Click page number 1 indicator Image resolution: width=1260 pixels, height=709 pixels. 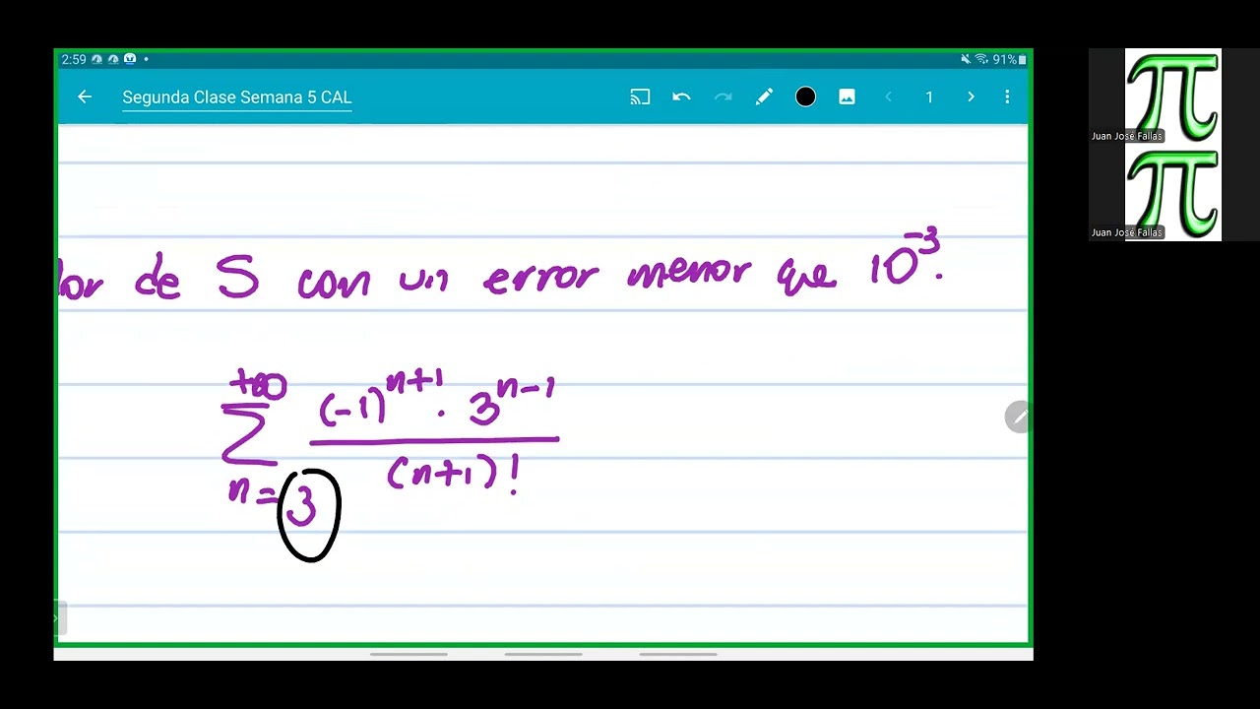tap(929, 97)
